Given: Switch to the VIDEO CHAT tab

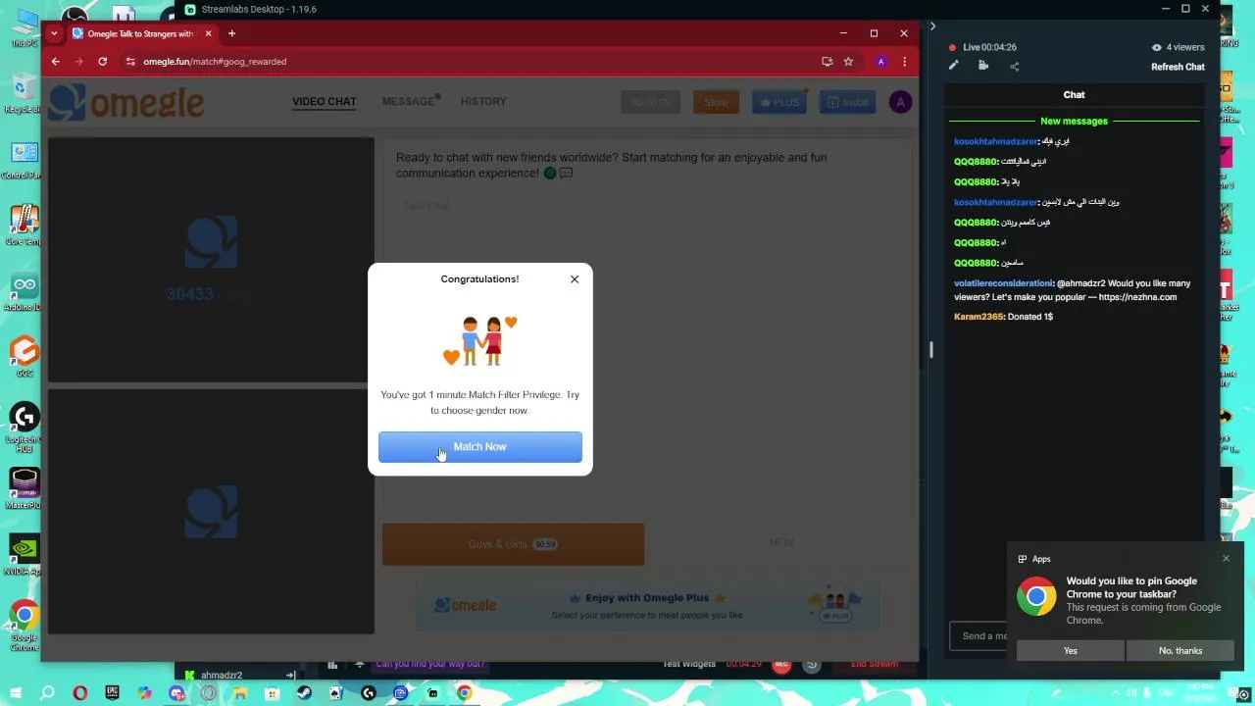Looking at the screenshot, I should pos(325,102).
